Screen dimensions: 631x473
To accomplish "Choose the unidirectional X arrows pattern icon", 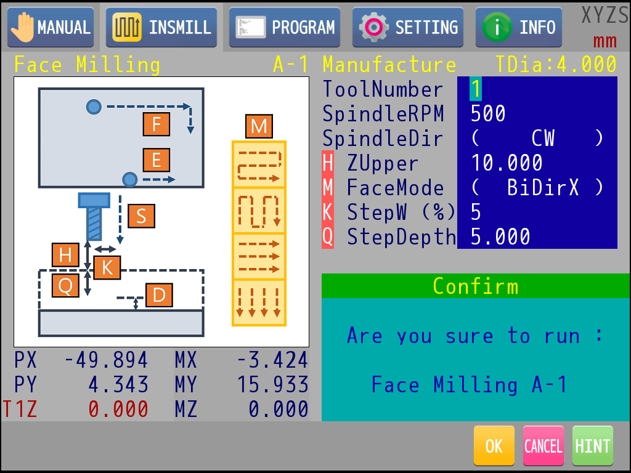I will [x=259, y=257].
